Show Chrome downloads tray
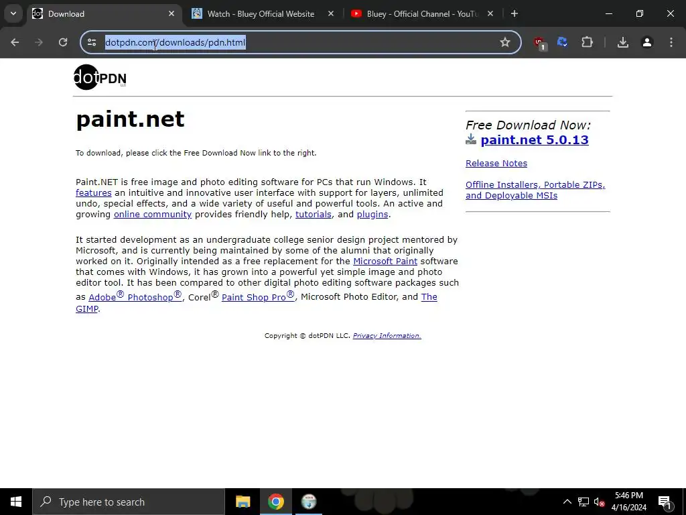The width and height of the screenshot is (686, 515). [623, 42]
